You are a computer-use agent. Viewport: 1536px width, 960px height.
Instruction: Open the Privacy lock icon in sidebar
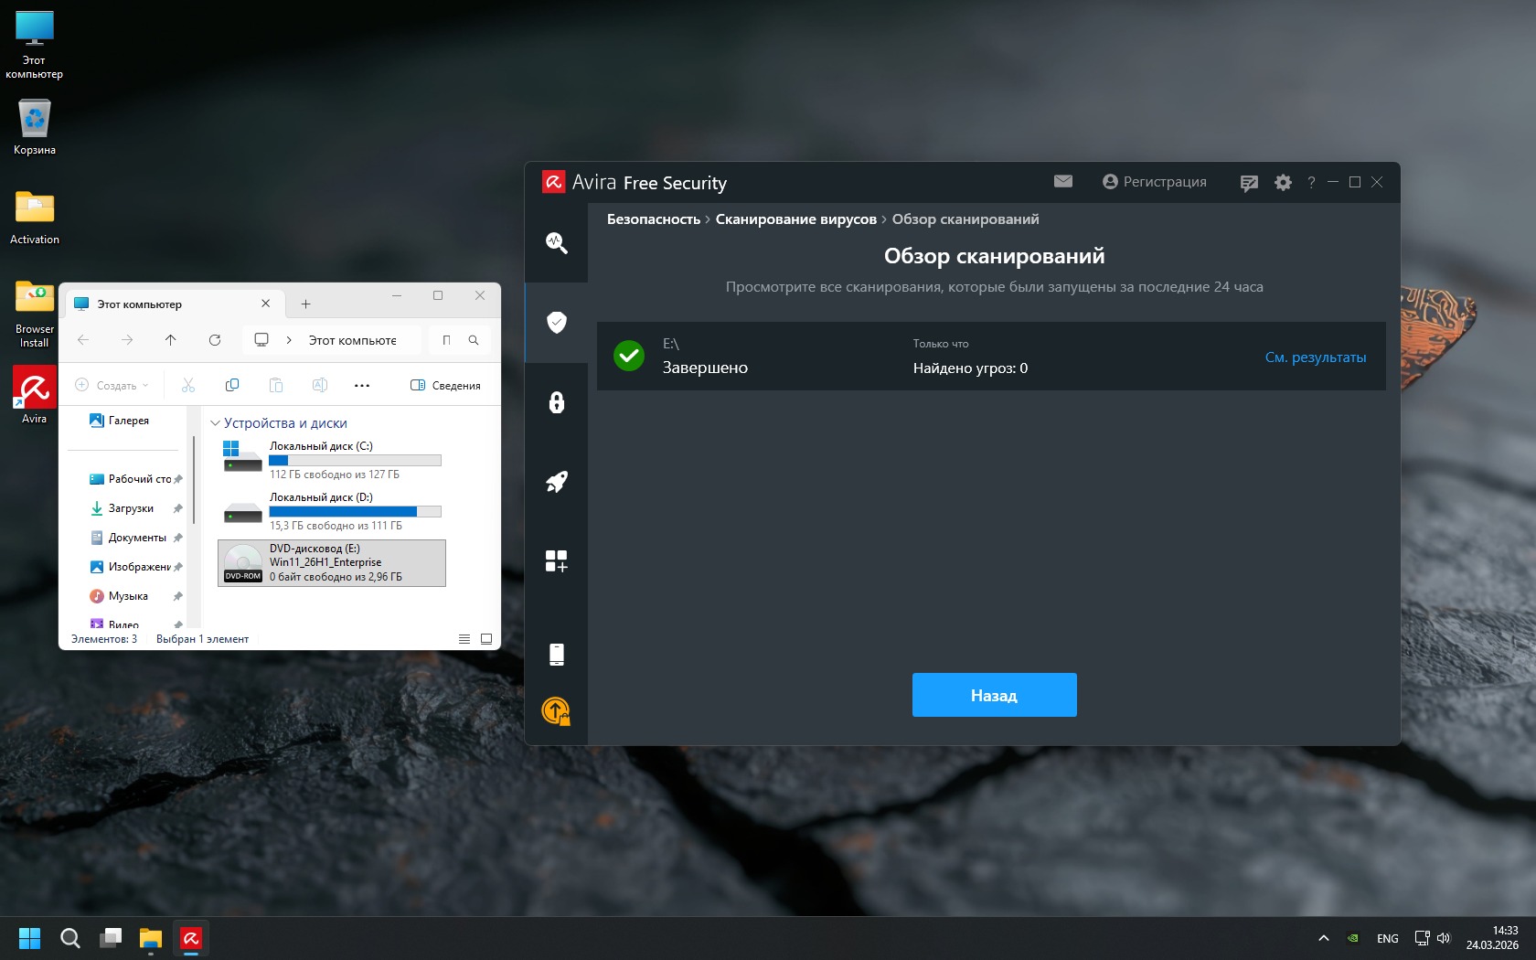tap(556, 402)
